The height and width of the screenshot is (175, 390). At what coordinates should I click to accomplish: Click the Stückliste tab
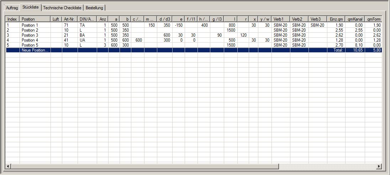(x=30, y=7)
